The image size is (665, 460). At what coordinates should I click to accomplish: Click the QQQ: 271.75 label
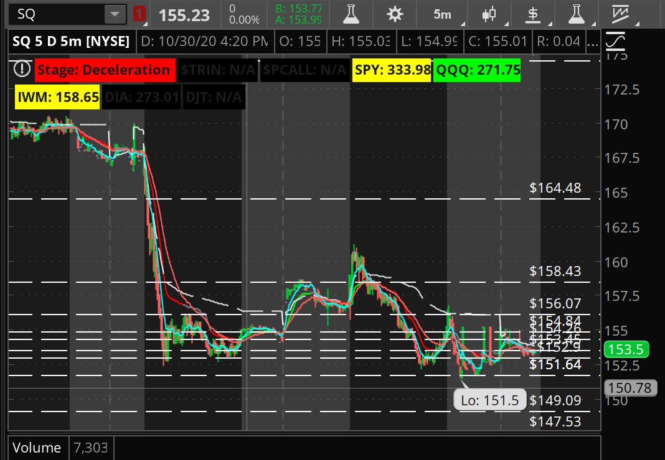478,70
